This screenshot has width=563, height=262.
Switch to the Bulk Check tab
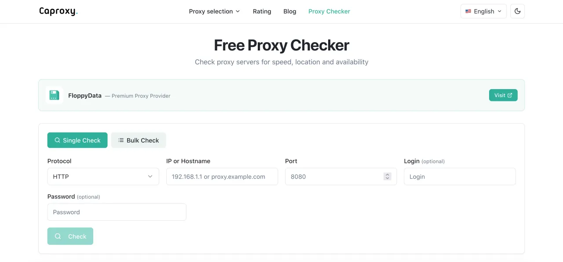pos(139,140)
